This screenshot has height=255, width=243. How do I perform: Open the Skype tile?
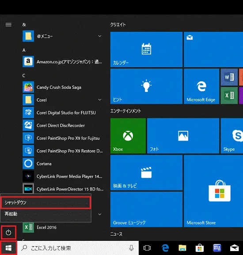point(232,136)
